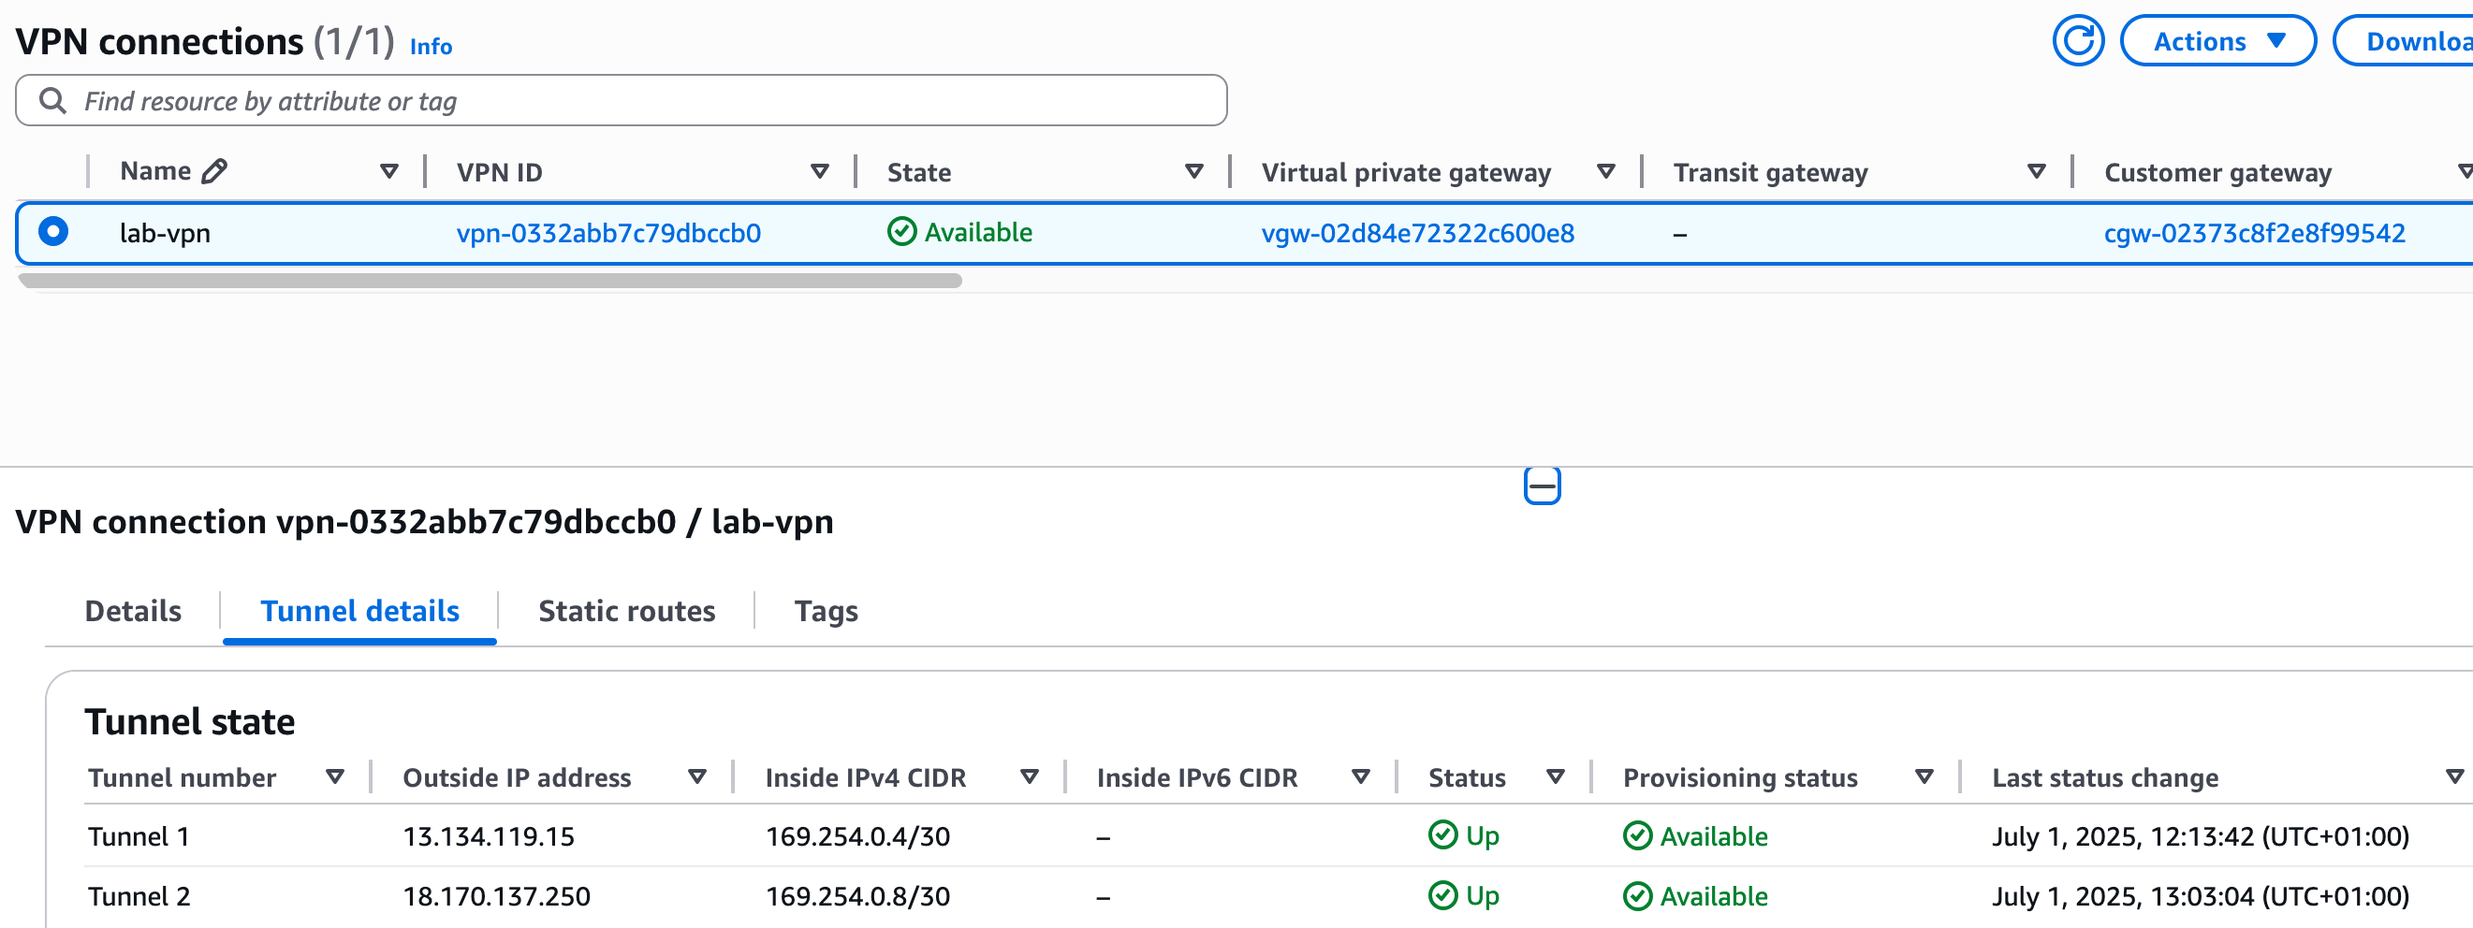Switch to the Details tab

133,611
